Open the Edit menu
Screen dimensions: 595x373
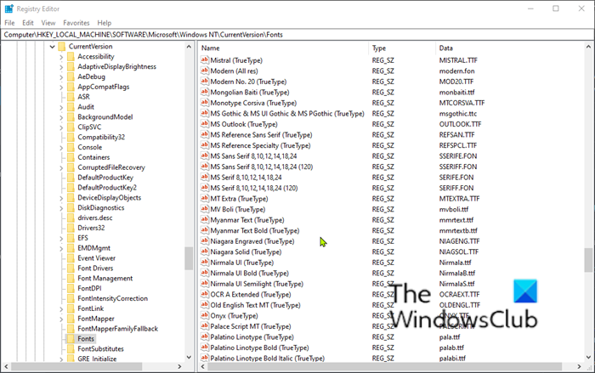tap(28, 23)
